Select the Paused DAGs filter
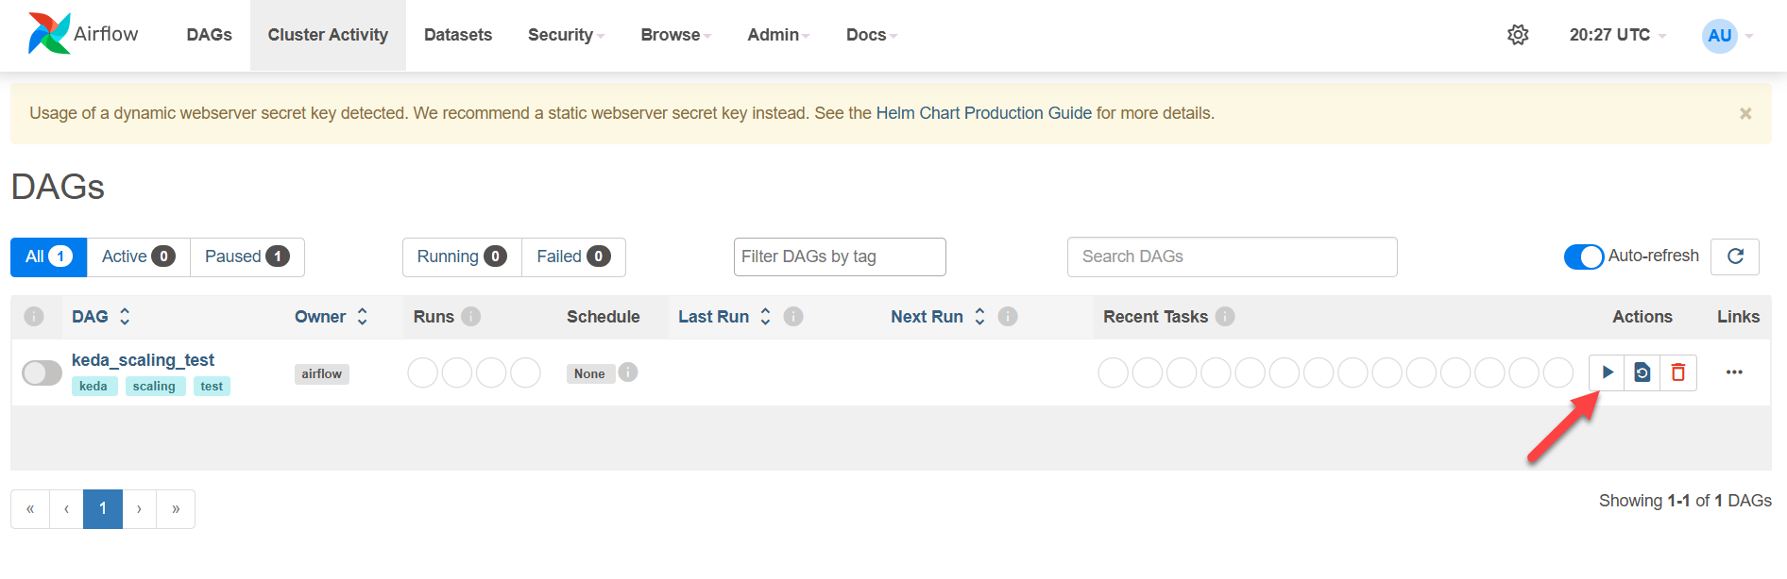The image size is (1787, 579). pos(247,256)
